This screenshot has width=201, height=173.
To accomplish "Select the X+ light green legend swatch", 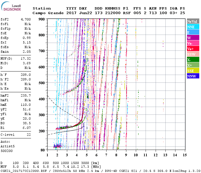I will (x=193, y=65).
